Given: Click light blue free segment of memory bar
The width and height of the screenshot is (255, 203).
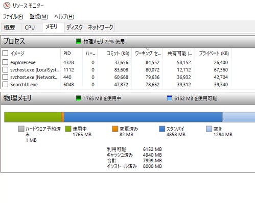Looking at the screenshot, I should tap(239, 117).
